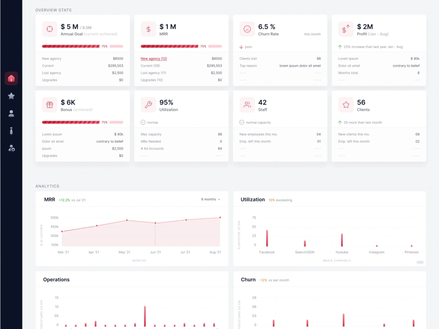Viewport: 439px width, 329px height.
Task: Click 'Months total' in Profit card
Action: (348, 73)
